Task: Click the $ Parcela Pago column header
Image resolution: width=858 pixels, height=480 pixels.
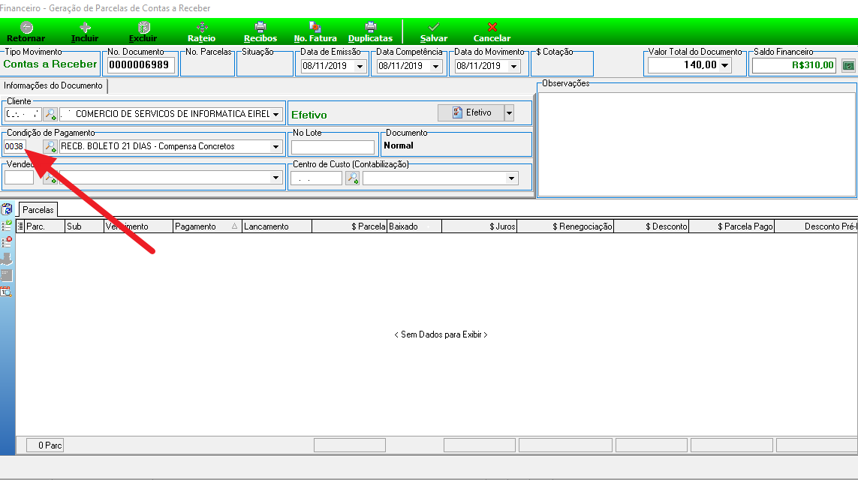Action: click(732, 226)
